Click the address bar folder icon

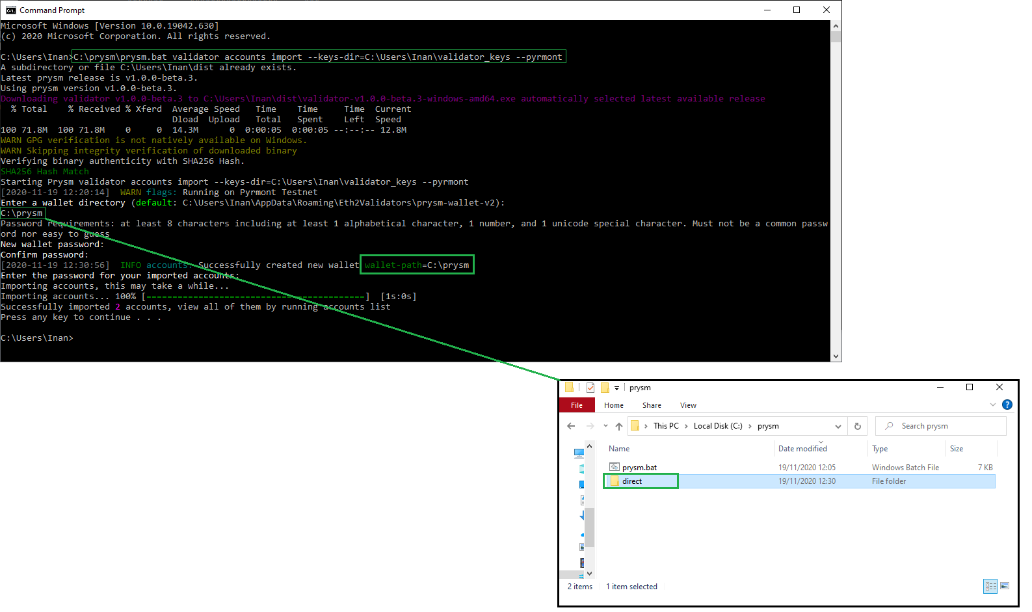point(635,426)
